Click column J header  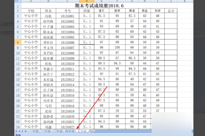[170, 1]
